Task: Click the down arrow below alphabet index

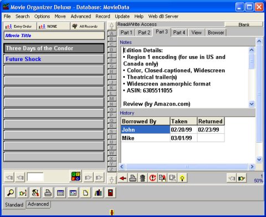Action: (111, 179)
